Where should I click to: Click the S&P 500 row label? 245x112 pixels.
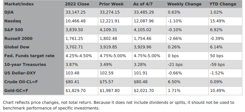(14, 30)
